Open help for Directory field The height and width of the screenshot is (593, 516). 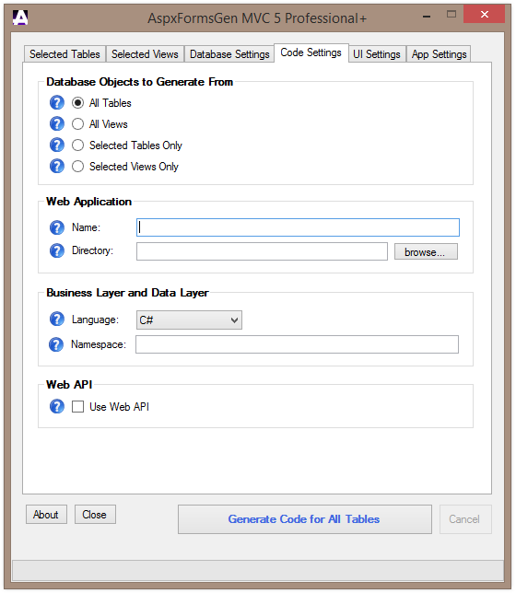point(57,250)
